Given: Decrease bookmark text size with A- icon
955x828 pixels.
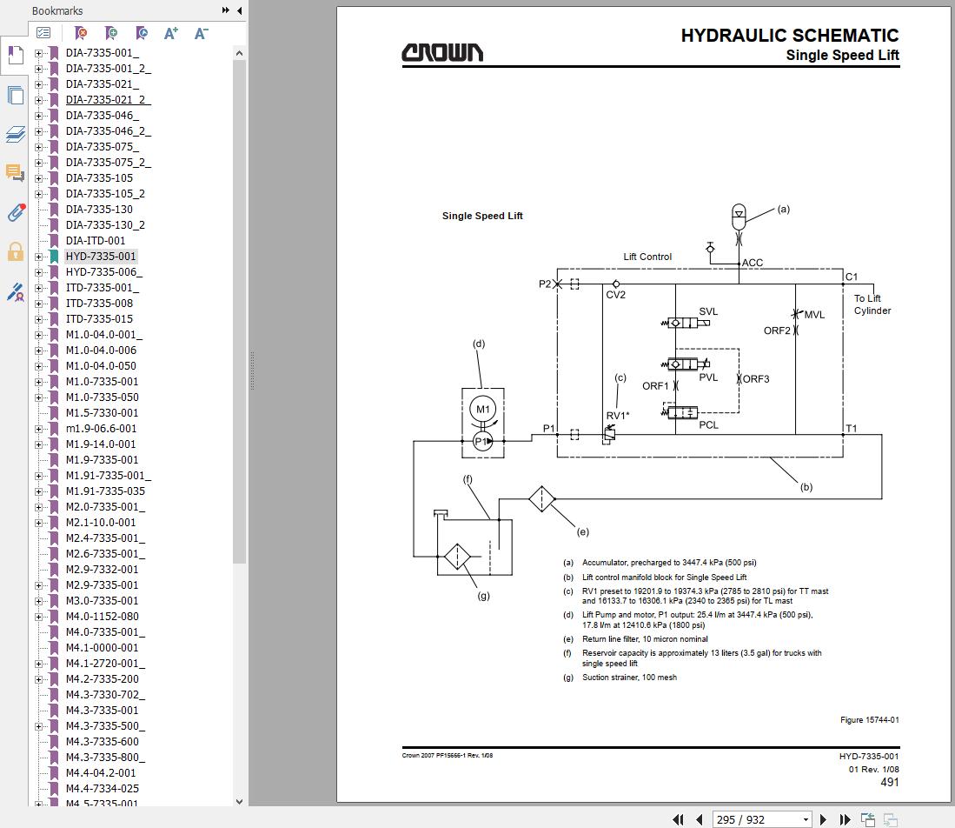Looking at the screenshot, I should click(x=201, y=32).
